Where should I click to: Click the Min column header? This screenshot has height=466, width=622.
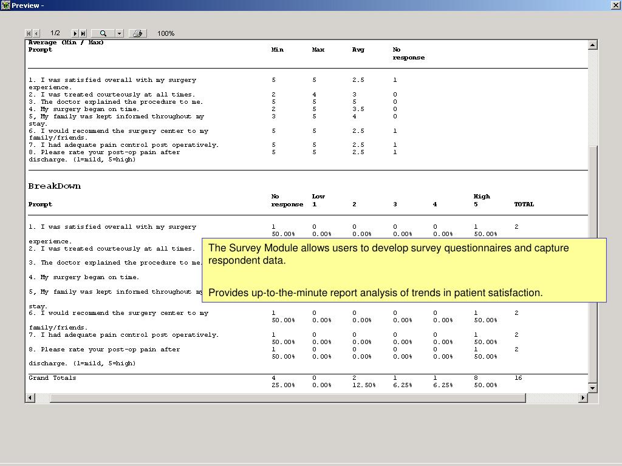point(277,50)
